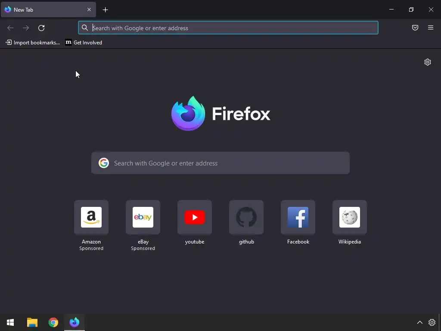Click the Google logo in search box
This screenshot has height=331, width=441.
click(104, 163)
